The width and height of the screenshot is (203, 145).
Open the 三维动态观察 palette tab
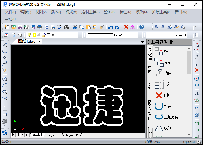click(150, 110)
